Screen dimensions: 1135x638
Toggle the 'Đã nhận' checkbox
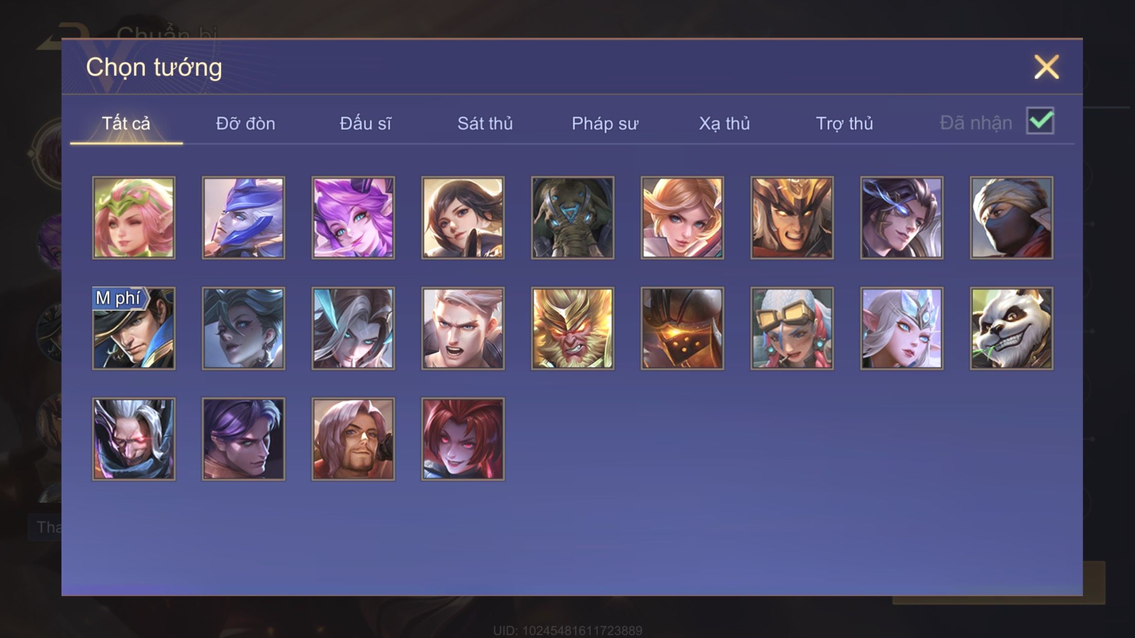tap(1040, 121)
